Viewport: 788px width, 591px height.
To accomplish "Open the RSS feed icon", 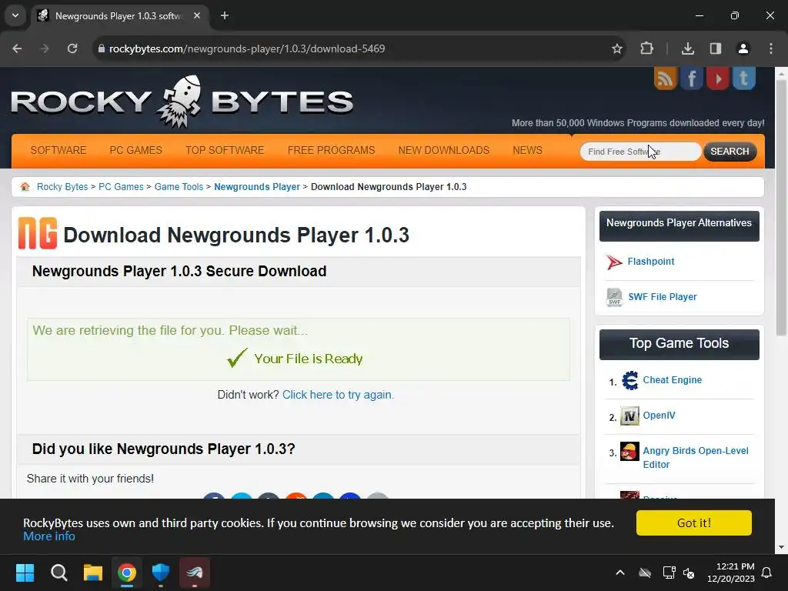I will (x=666, y=78).
